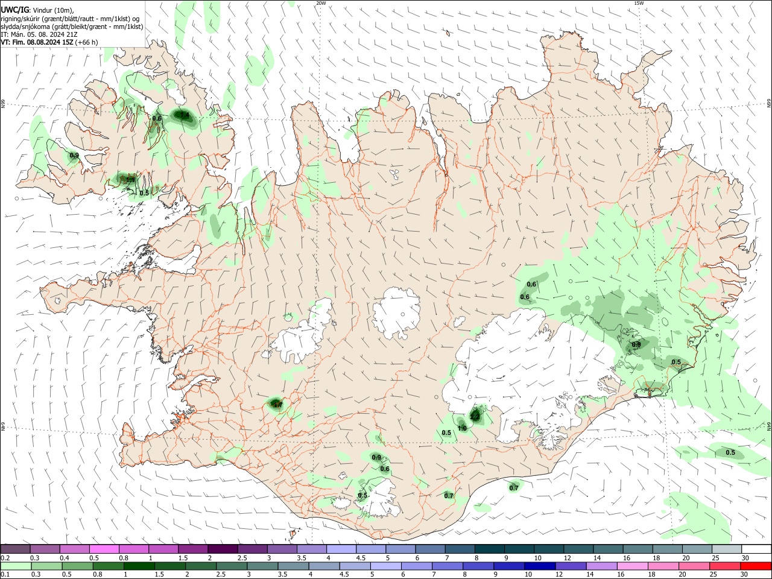Viewport: 772px width, 579px height.
Task: Click the '0.1' label in lower legend row
Action: point(5,575)
